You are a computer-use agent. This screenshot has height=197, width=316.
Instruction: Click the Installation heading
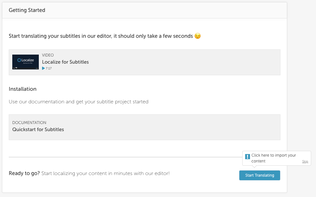tap(23, 89)
